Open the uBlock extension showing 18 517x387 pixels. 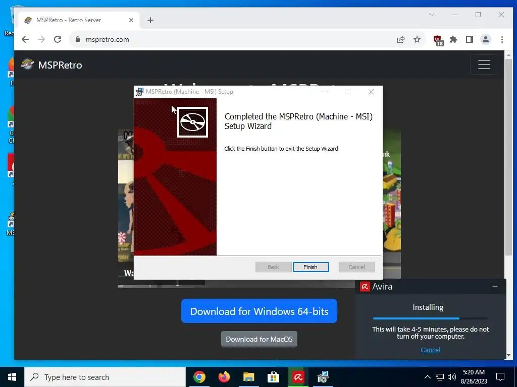pyautogui.click(x=438, y=40)
